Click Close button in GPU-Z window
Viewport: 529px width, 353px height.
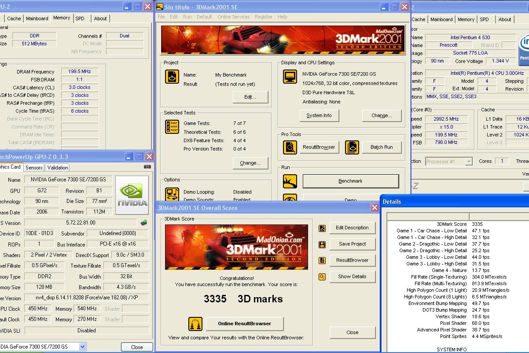point(137,347)
